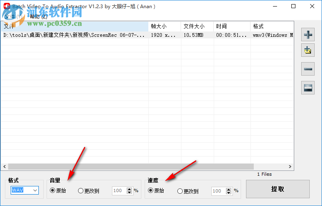Select 更改到 radio under 音量
Screen dimensions: 322x206
(81, 191)
